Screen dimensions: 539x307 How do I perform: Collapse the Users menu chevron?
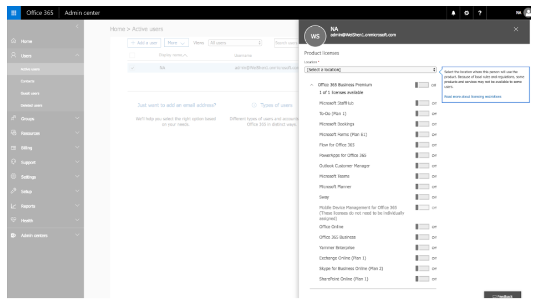click(x=77, y=55)
